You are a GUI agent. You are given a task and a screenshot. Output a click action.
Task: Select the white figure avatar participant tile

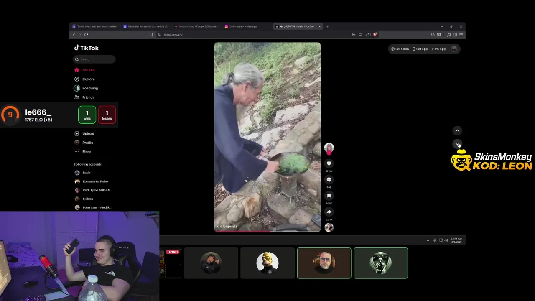[381, 263]
